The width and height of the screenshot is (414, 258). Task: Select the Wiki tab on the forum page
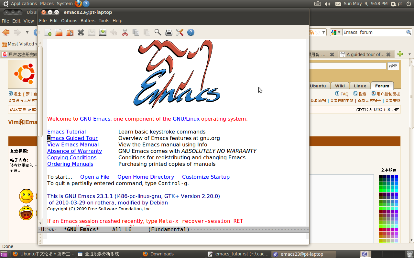(340, 86)
